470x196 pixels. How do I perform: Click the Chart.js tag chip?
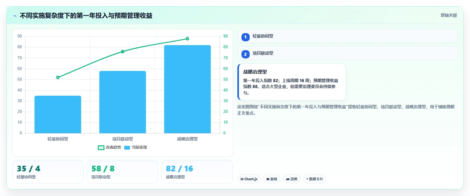pos(249,179)
